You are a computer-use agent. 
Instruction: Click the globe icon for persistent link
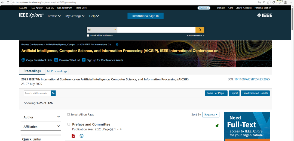(x=23, y=60)
